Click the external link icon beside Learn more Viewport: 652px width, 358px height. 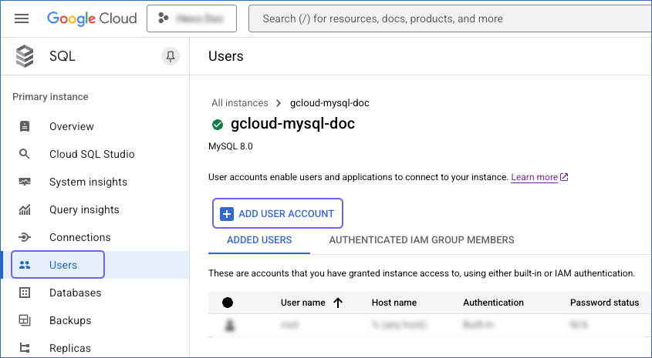[x=564, y=177]
